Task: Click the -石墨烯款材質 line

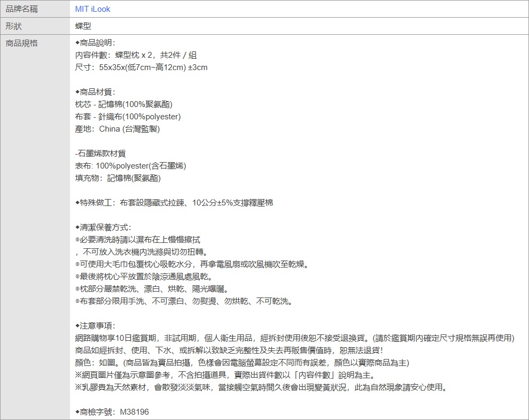Action: coord(100,154)
